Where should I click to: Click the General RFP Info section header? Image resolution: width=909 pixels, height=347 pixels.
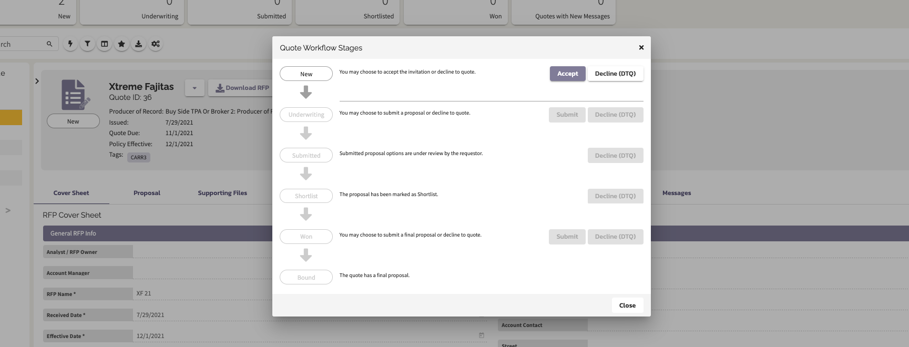158,233
